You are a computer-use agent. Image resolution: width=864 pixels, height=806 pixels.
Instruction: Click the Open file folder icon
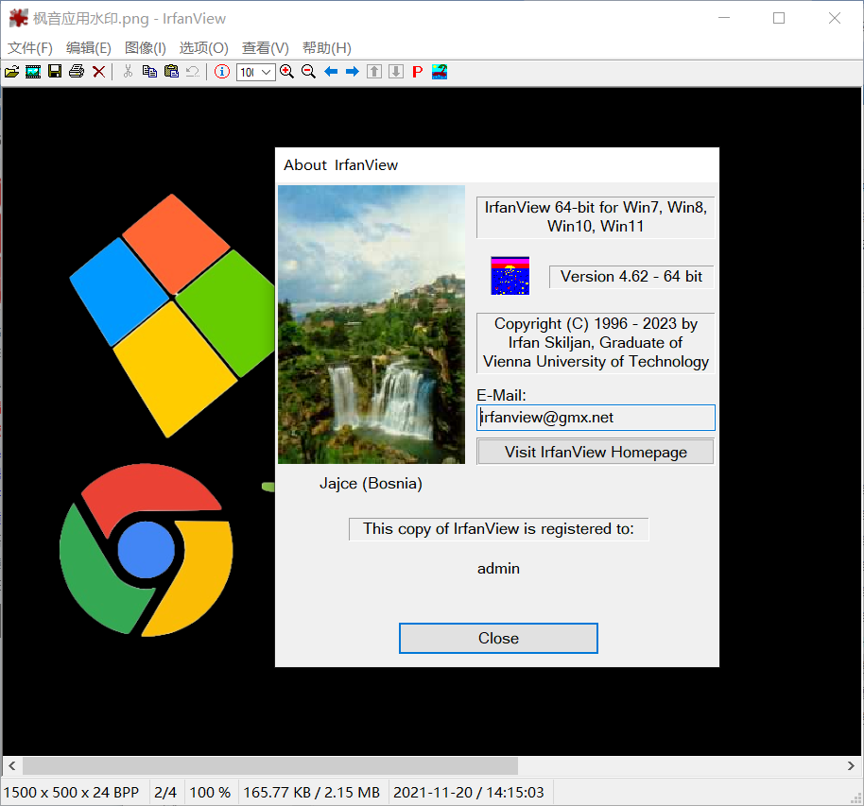click(12, 72)
